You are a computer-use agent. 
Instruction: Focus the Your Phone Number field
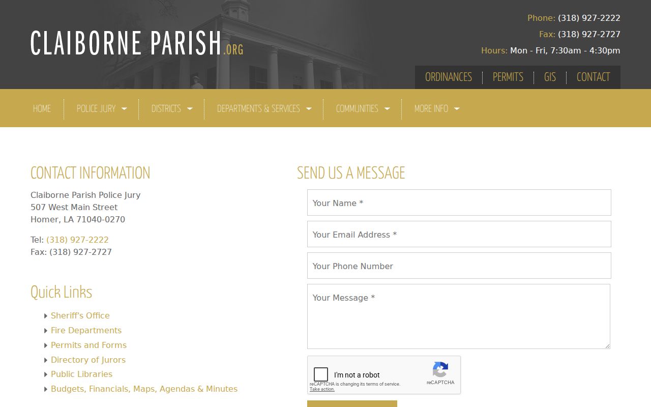pyautogui.click(x=459, y=266)
